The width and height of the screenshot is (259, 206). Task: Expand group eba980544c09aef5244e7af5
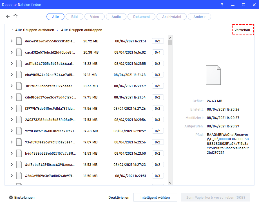pos(12,75)
